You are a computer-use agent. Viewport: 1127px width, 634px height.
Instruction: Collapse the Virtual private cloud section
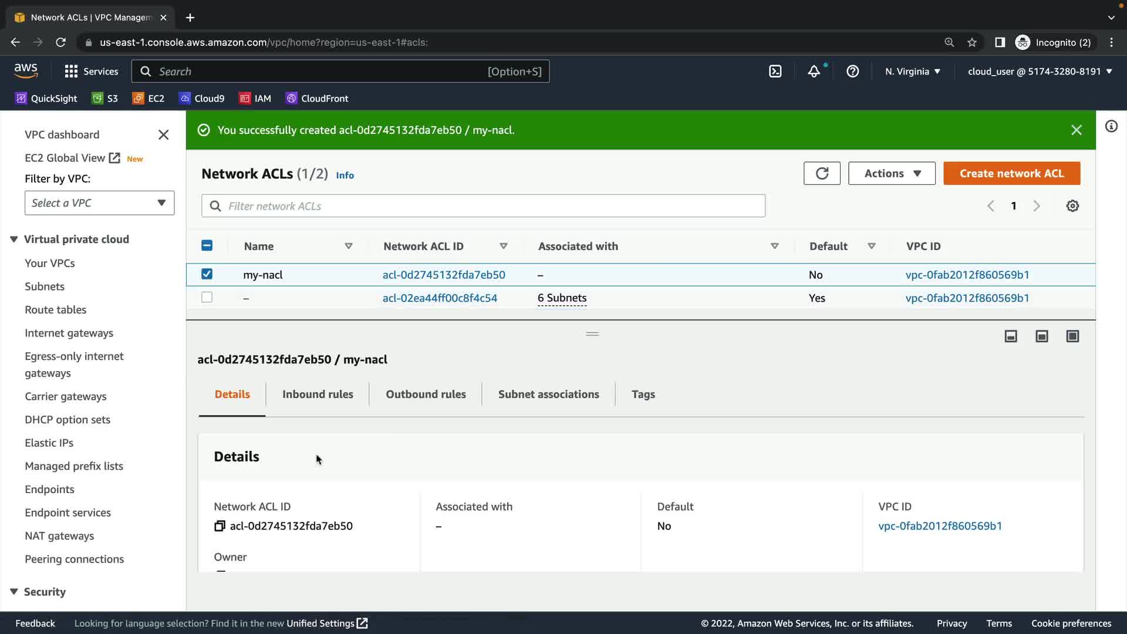[x=14, y=240]
